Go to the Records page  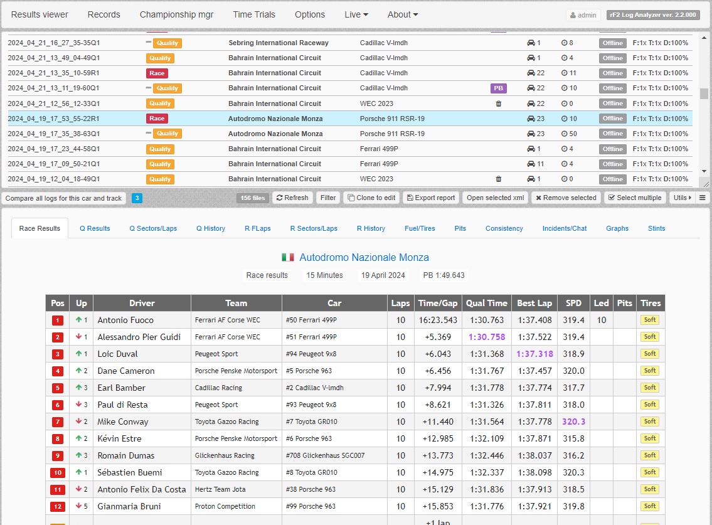click(104, 14)
